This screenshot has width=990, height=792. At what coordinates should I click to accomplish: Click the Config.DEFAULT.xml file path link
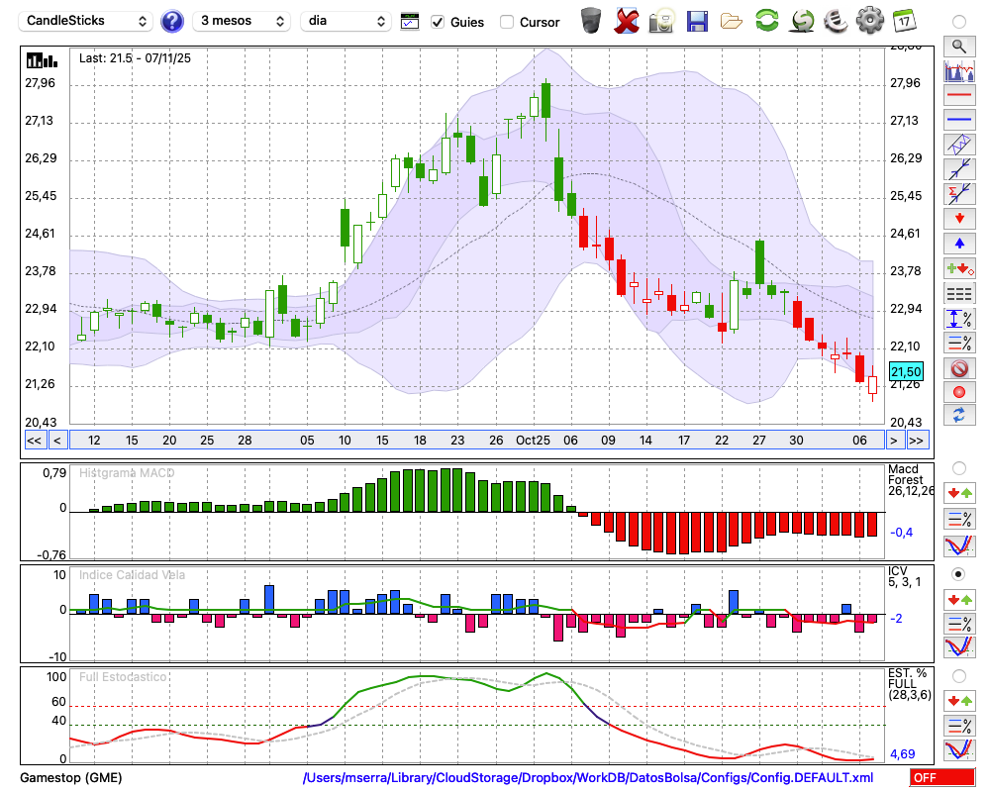[x=588, y=777]
